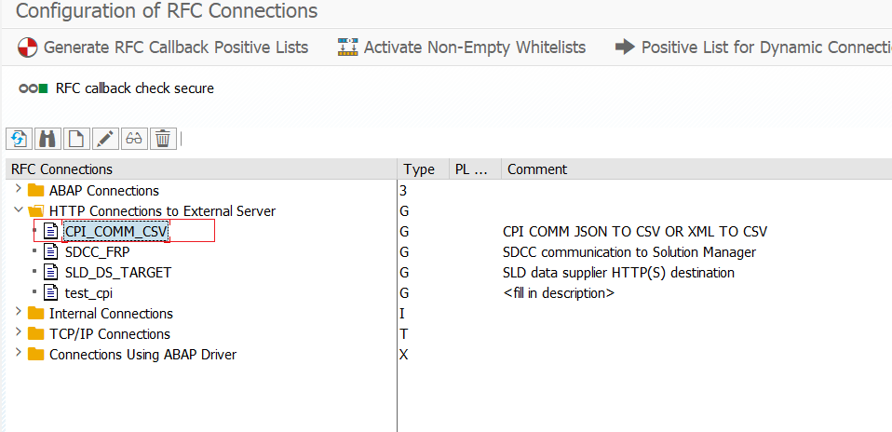Expand the ABAP Connections folder
This screenshot has height=432, width=892.
point(18,190)
